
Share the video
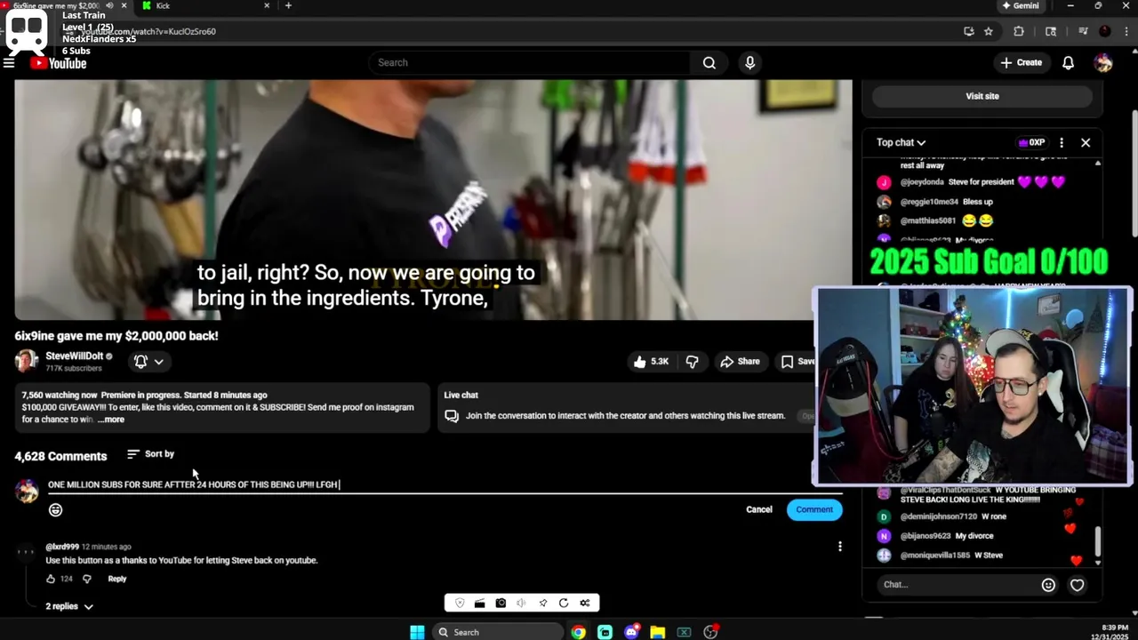[x=740, y=361]
